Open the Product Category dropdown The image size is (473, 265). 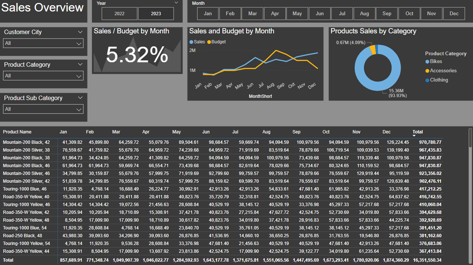coord(43,76)
